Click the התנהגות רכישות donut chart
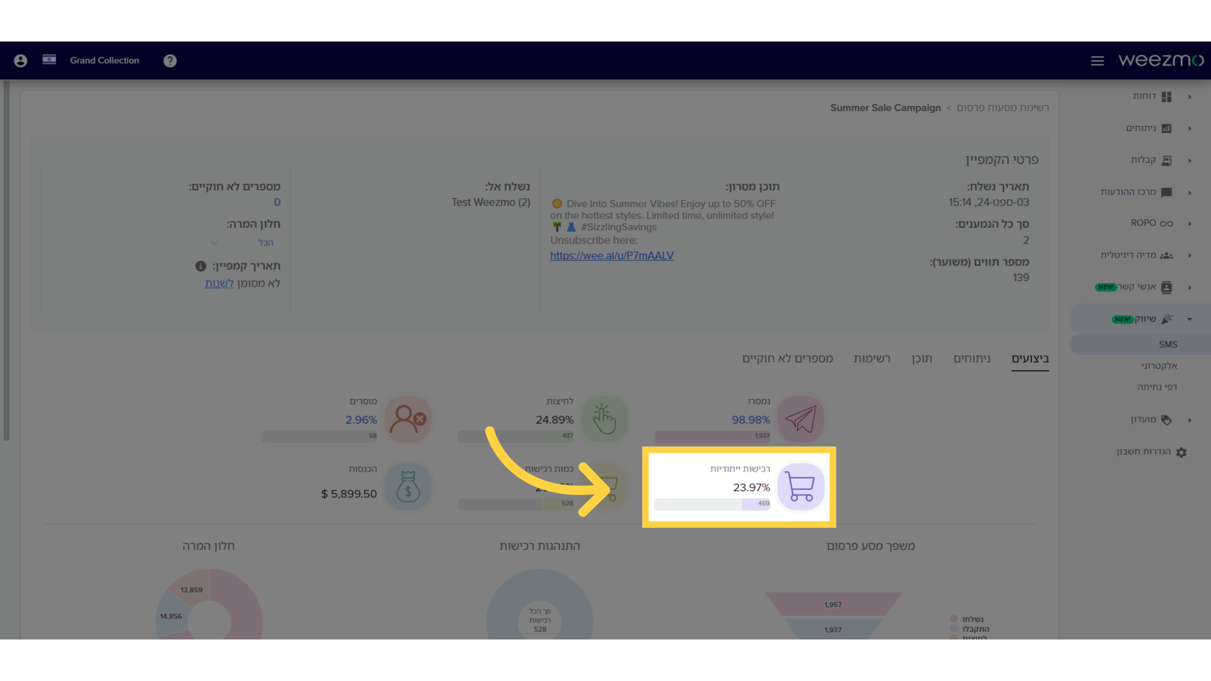1211x681 pixels. coord(540,605)
